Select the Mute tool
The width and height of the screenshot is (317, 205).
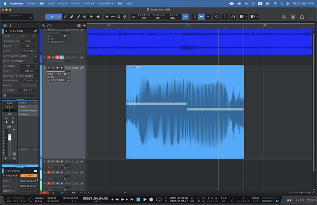(85, 17)
